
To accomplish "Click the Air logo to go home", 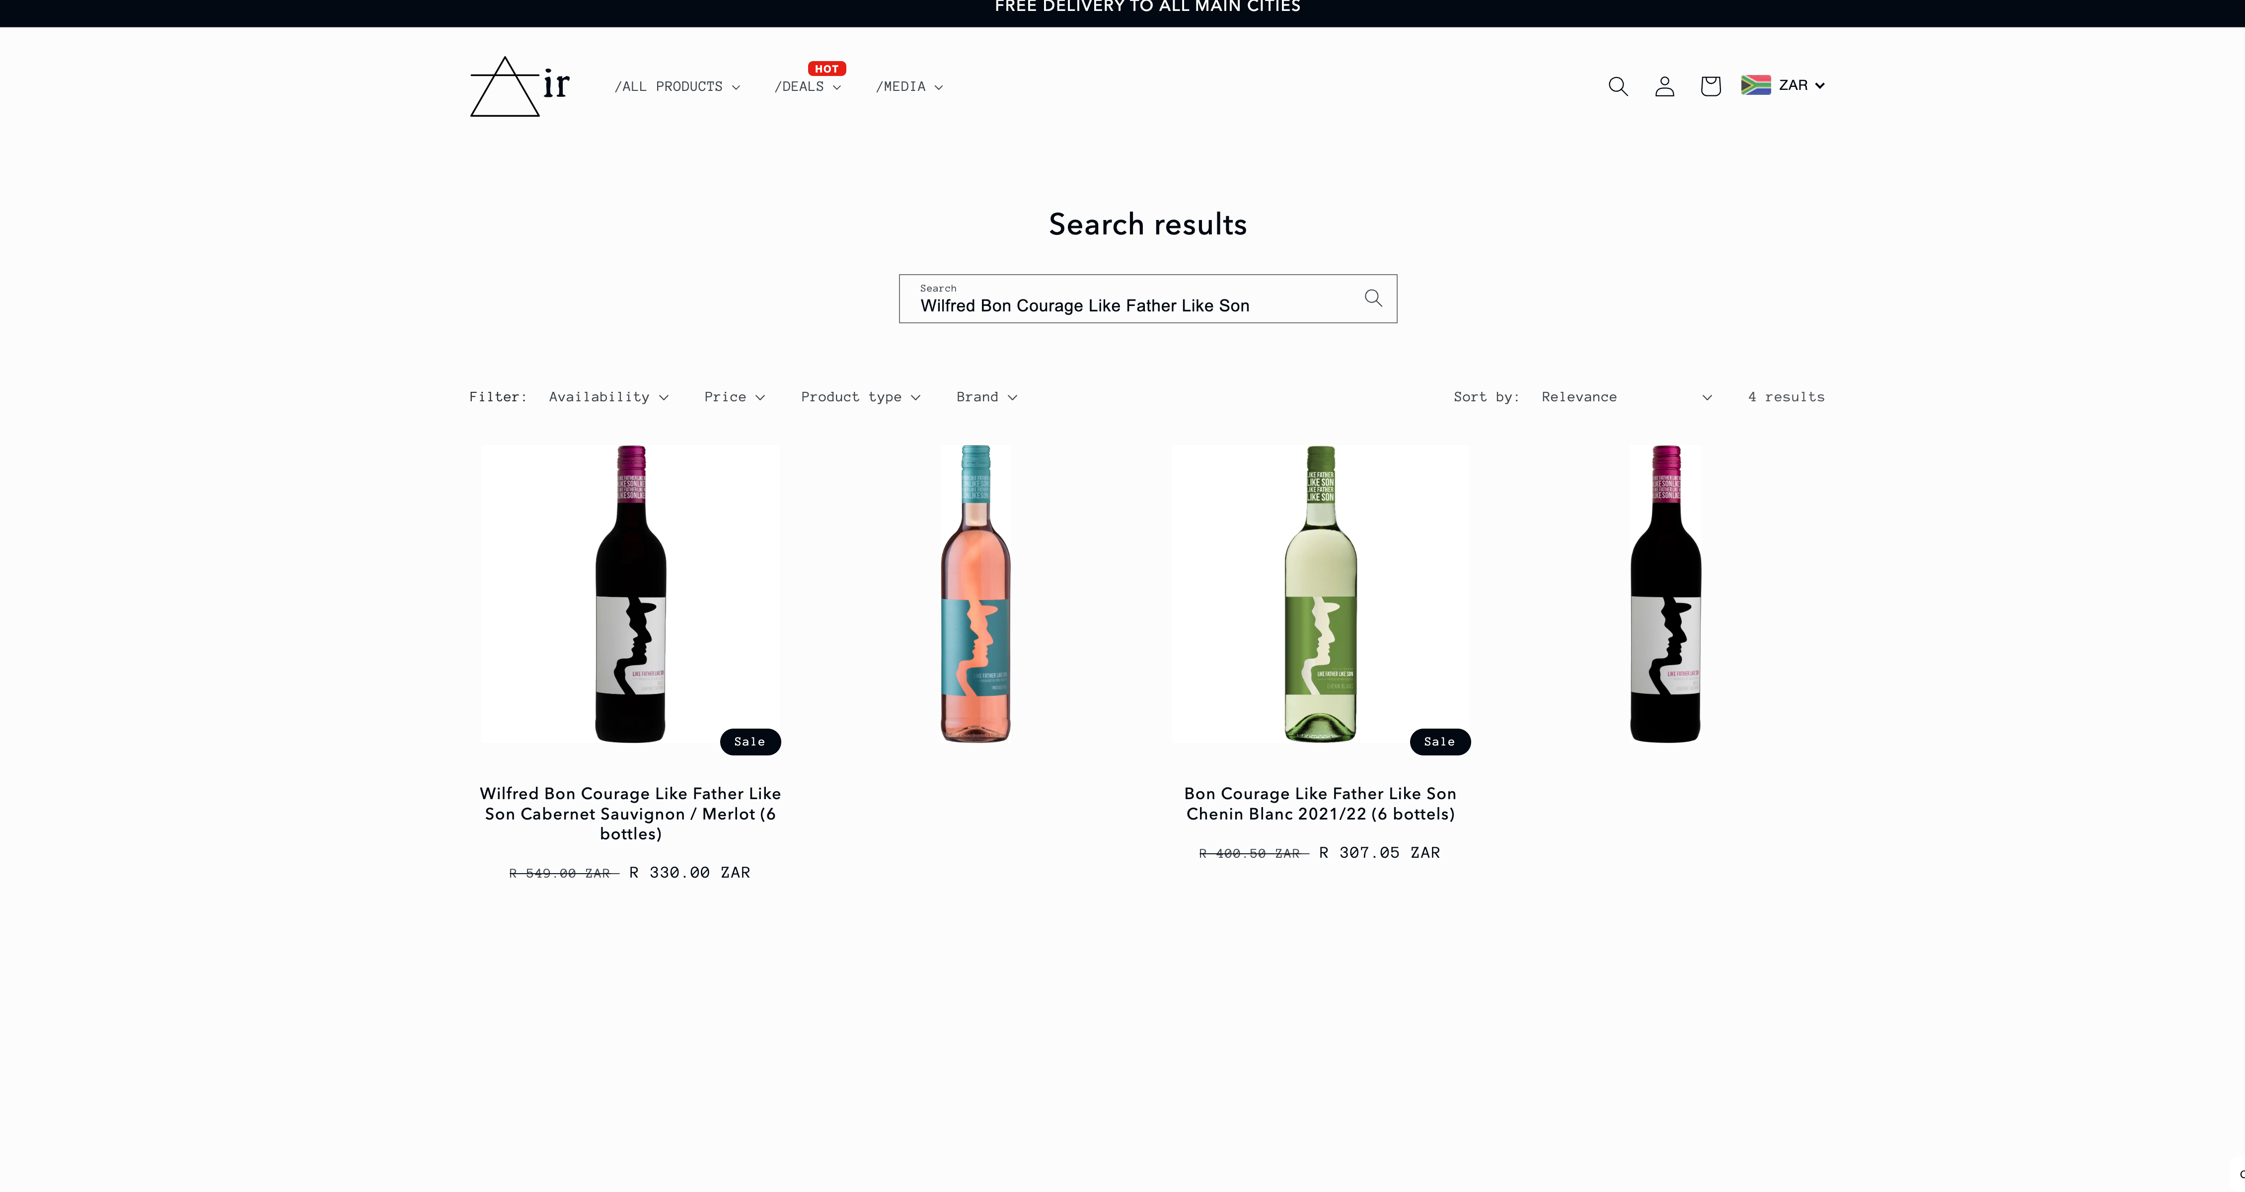I will pyautogui.click(x=520, y=86).
